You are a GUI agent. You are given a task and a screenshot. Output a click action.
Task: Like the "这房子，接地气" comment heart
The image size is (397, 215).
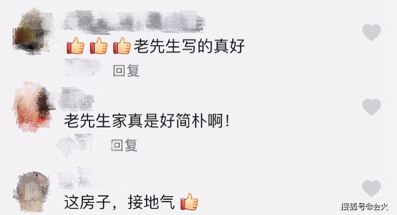click(372, 188)
